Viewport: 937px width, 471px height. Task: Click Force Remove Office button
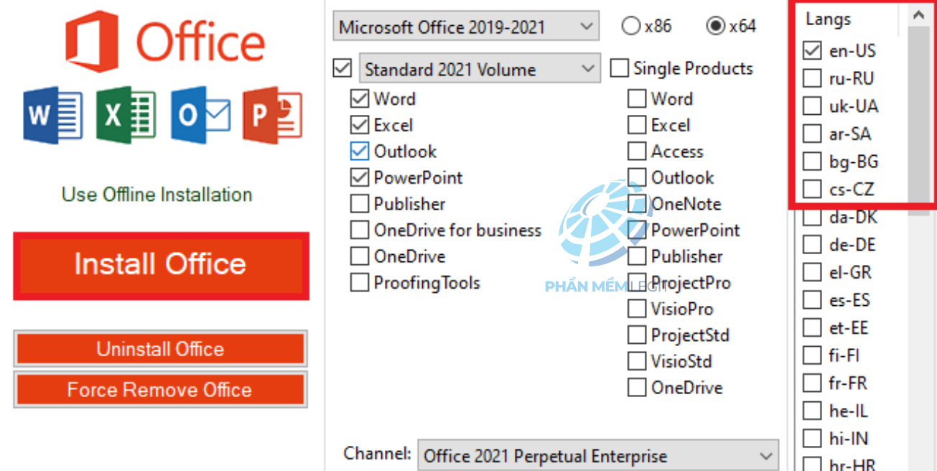pos(160,390)
